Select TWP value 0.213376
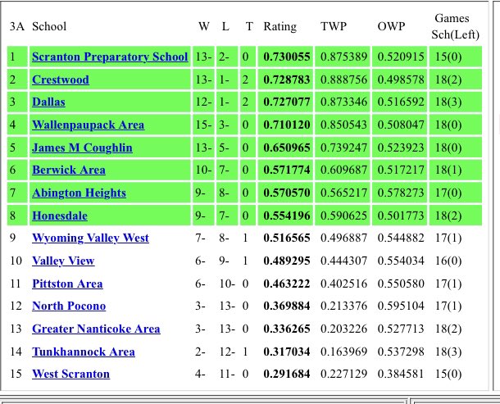Viewport: 500px width, 404px height. click(343, 306)
